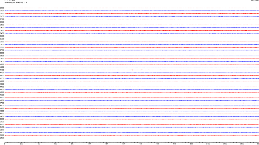This screenshot has width=259, height=145.
Task: Click the '06:00' time label
Action: pyautogui.click(x=2, y=42)
